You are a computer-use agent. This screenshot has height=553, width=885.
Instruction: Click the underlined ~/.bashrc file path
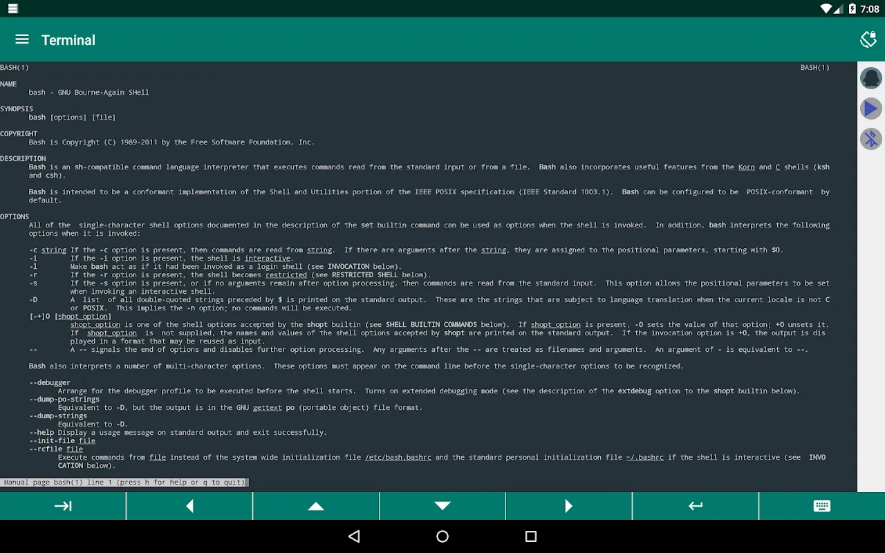click(x=644, y=458)
